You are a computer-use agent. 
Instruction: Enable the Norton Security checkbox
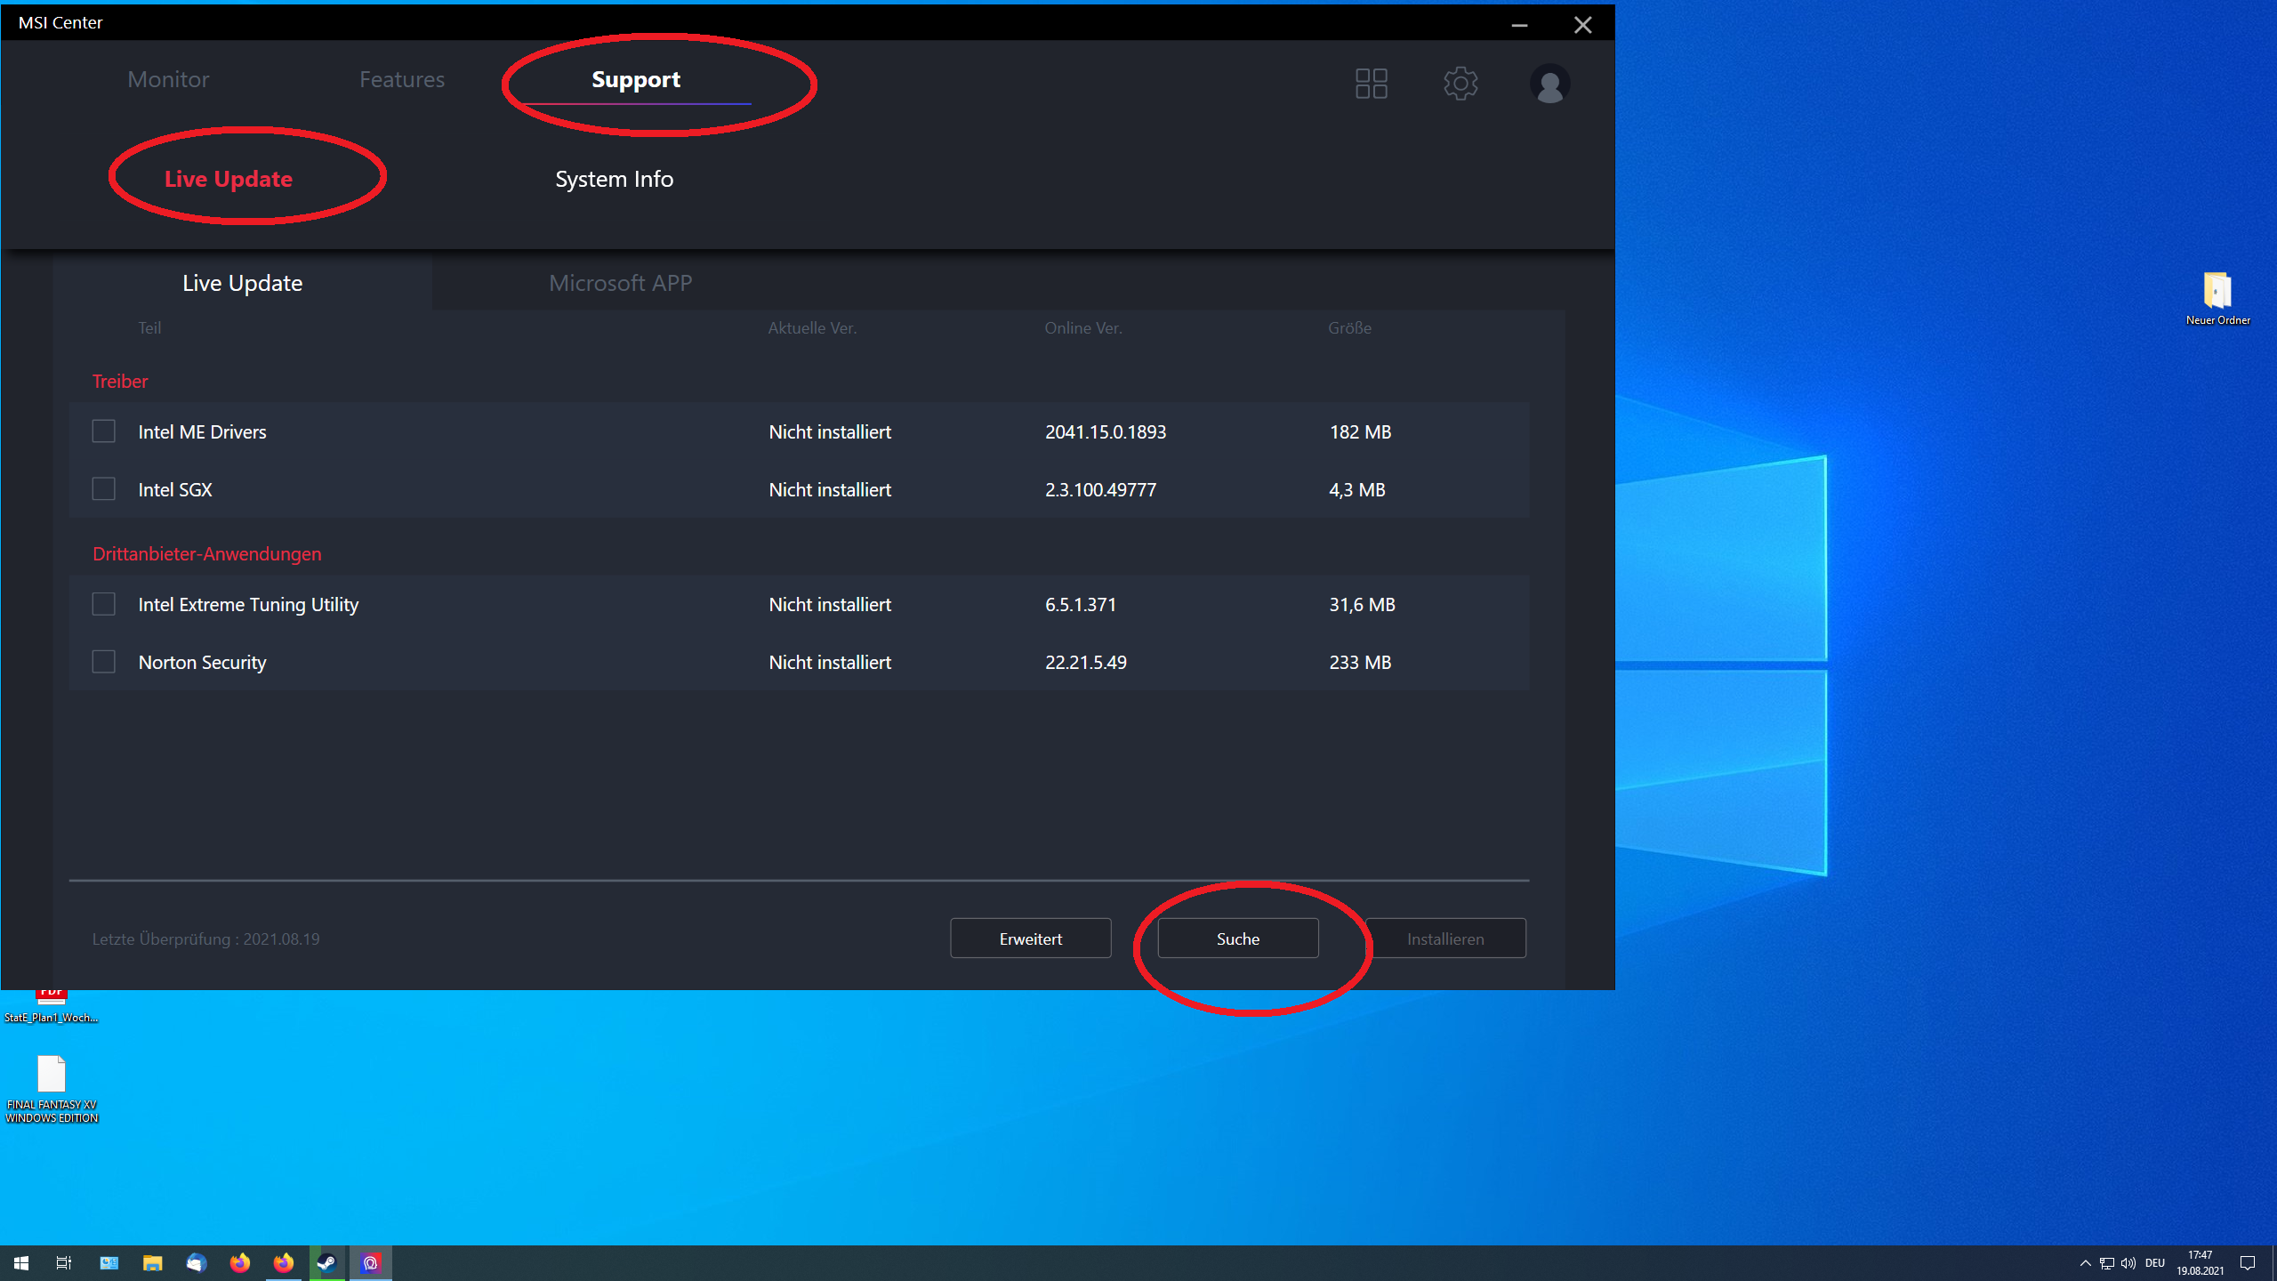pyautogui.click(x=104, y=662)
